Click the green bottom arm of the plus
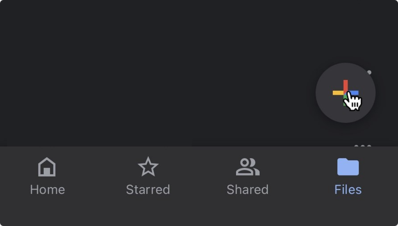398x226 pixels. click(x=345, y=100)
